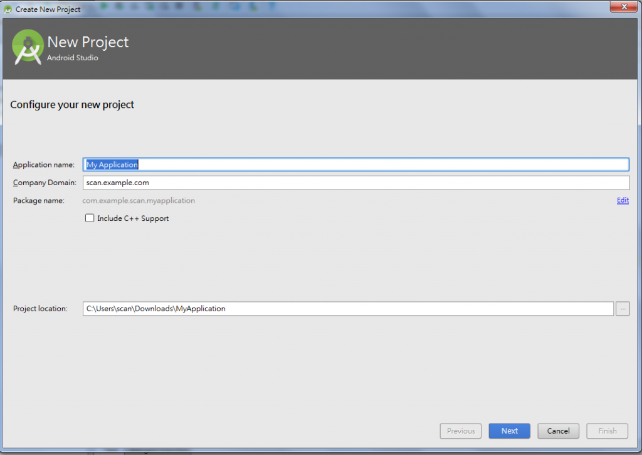Click the 'Configure your new project' heading

(72, 105)
